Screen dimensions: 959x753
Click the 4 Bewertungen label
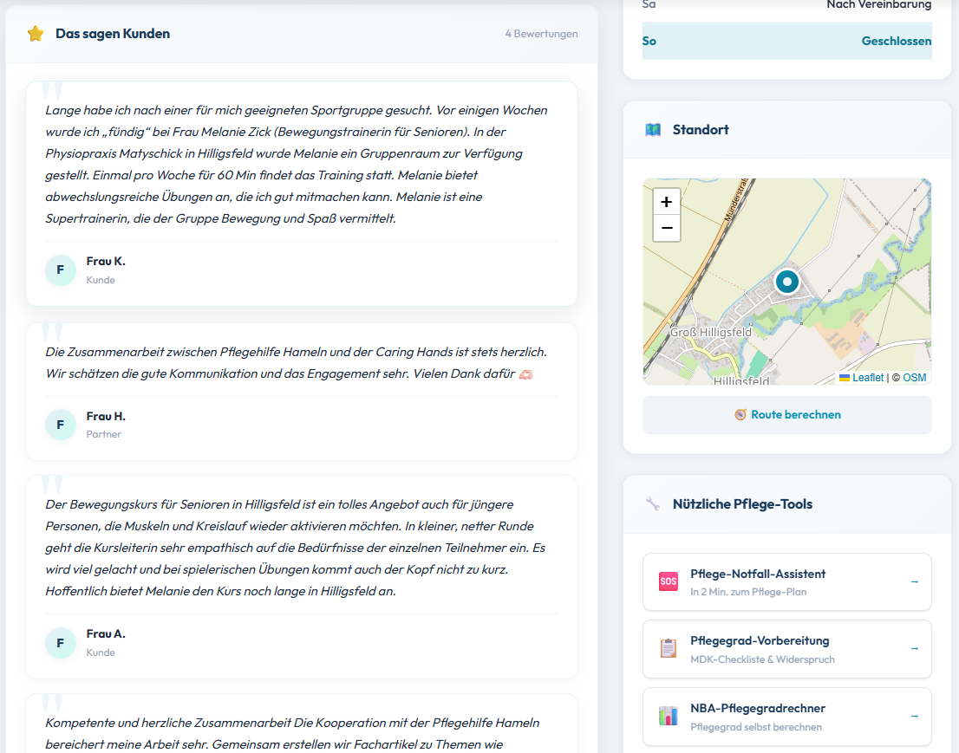(x=541, y=34)
